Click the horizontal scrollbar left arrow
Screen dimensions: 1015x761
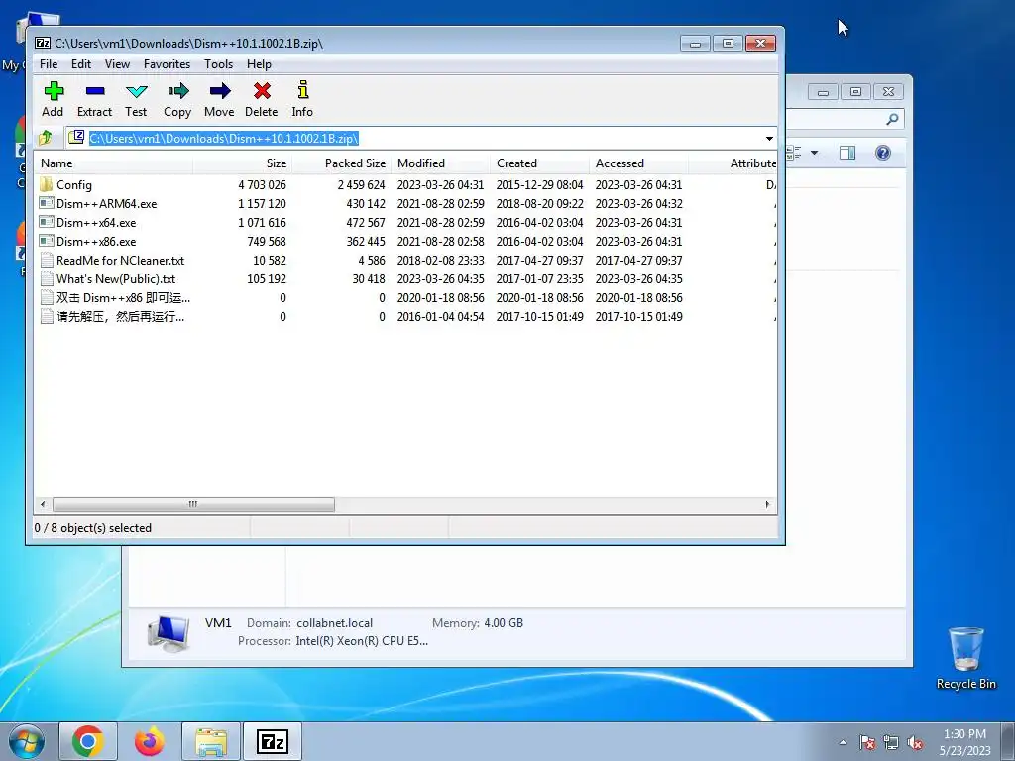[x=43, y=504]
